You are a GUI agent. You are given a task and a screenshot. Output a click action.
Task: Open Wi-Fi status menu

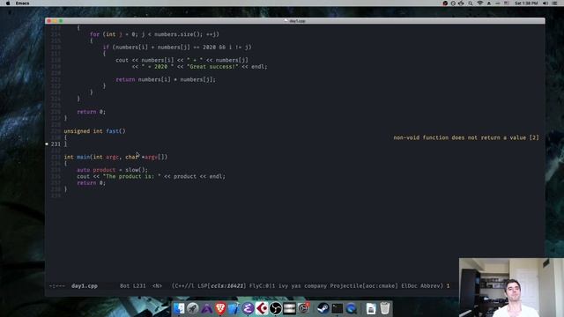coord(479,4)
